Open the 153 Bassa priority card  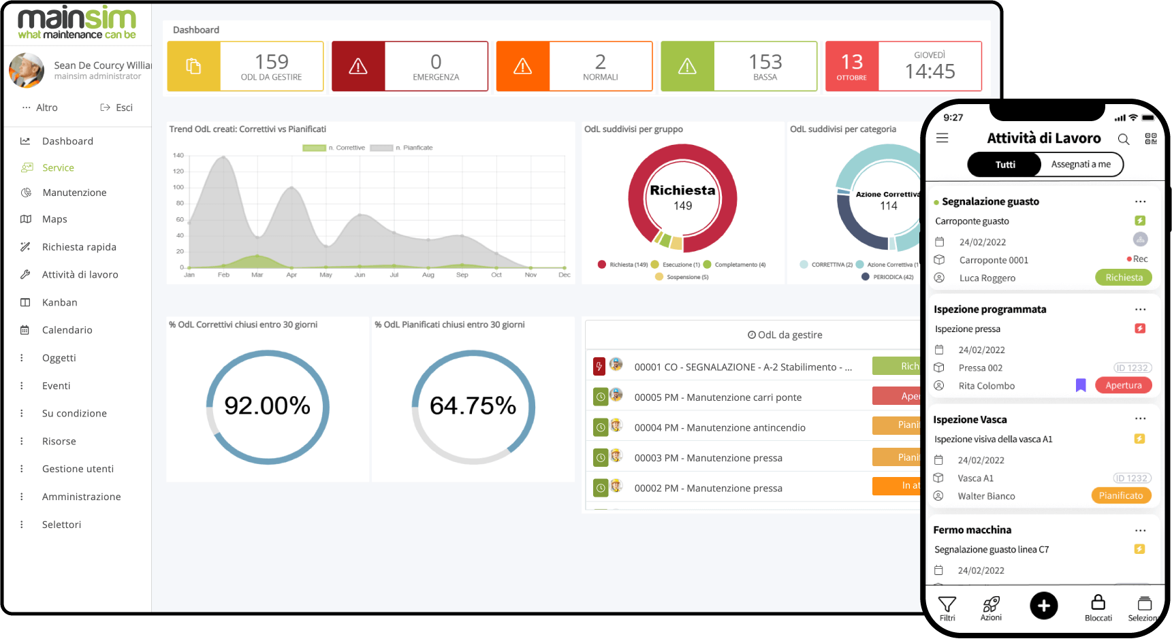739,66
